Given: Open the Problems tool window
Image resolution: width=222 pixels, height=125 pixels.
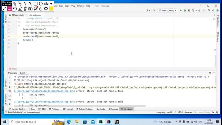Looking at the screenshot, I should coord(54,109).
